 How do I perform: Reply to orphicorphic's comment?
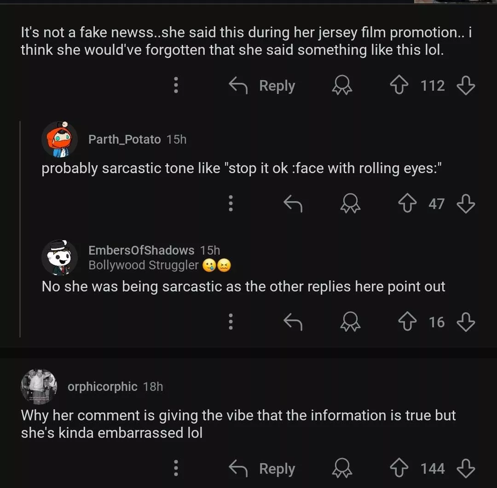pos(262,469)
